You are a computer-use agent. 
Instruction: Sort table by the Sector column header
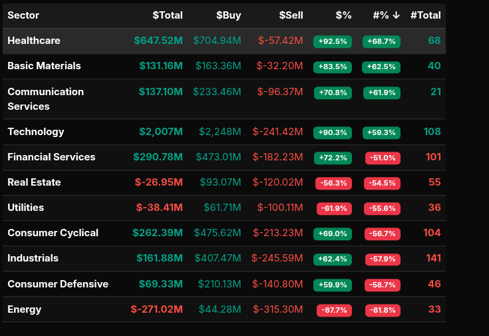click(23, 15)
